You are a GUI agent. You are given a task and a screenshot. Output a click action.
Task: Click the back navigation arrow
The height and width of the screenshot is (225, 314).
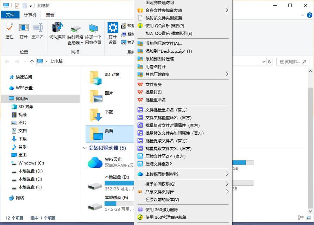[x=7, y=62]
